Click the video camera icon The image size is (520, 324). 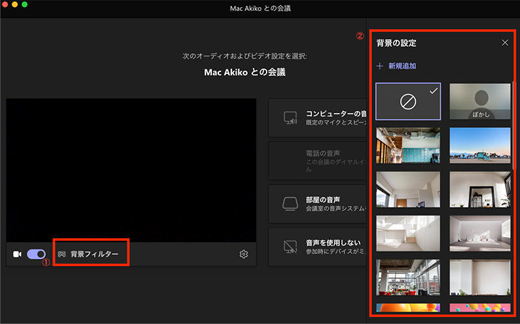18,254
